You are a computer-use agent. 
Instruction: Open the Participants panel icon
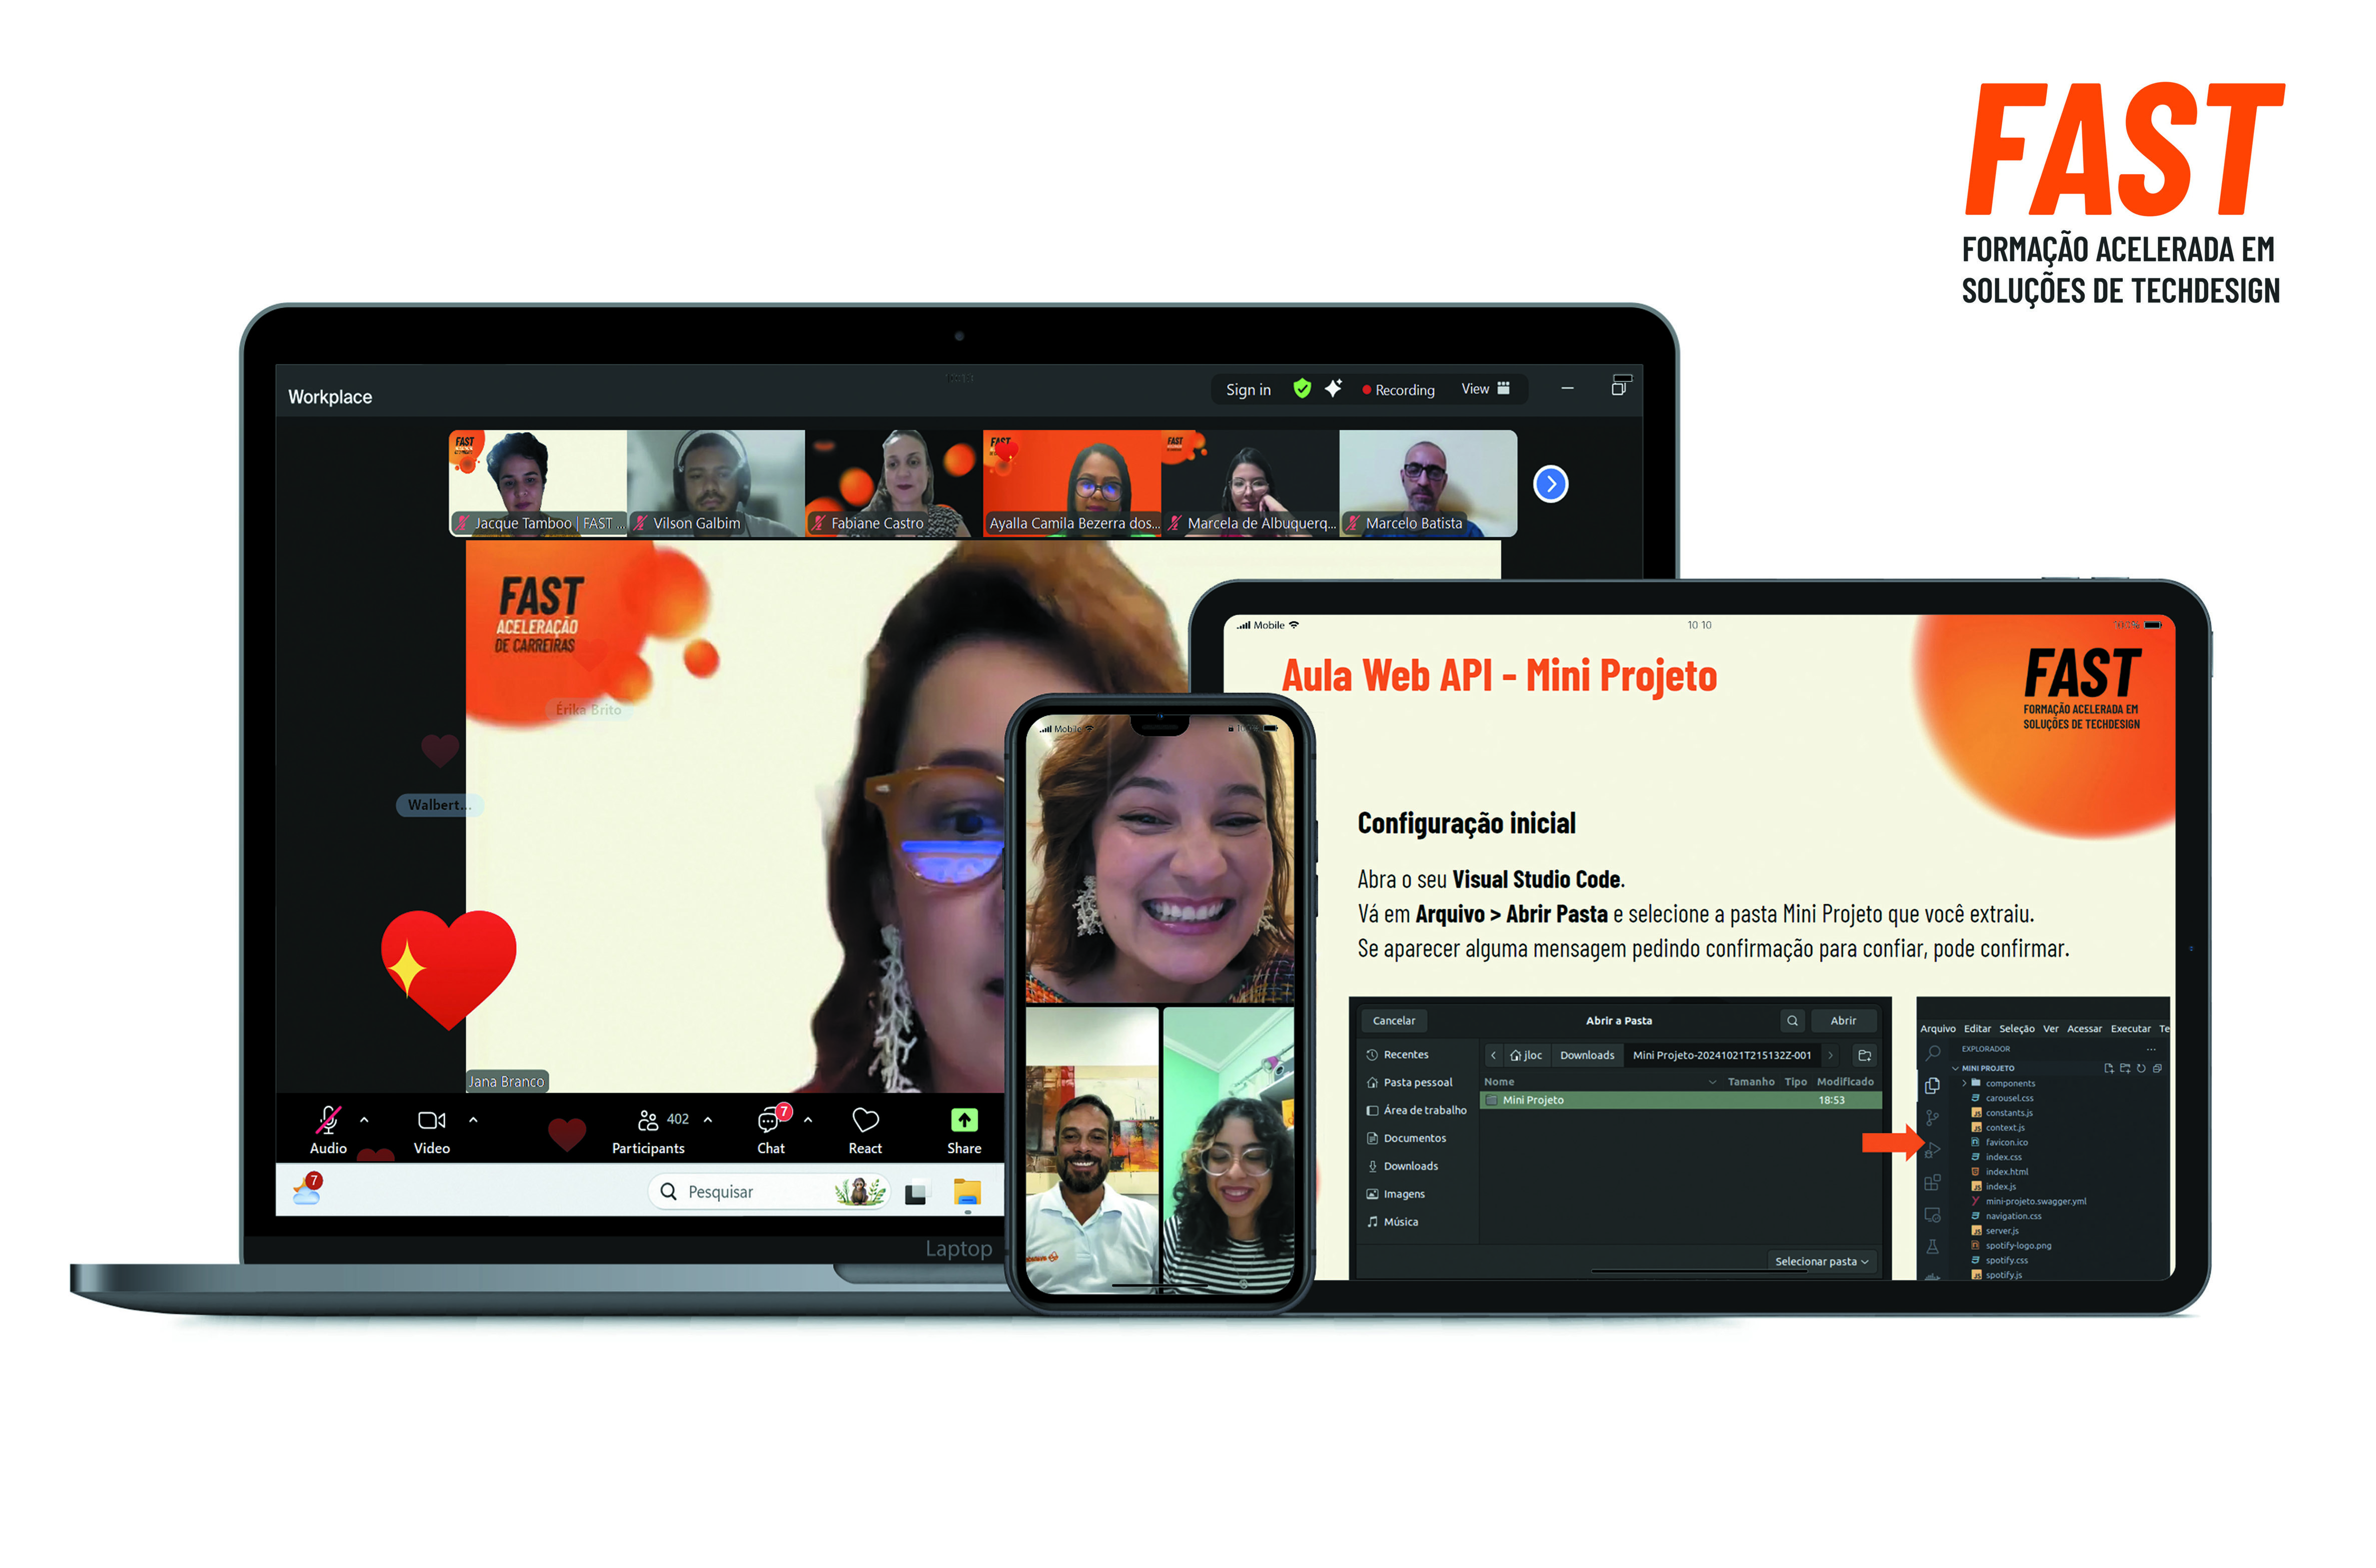pyautogui.click(x=649, y=1120)
